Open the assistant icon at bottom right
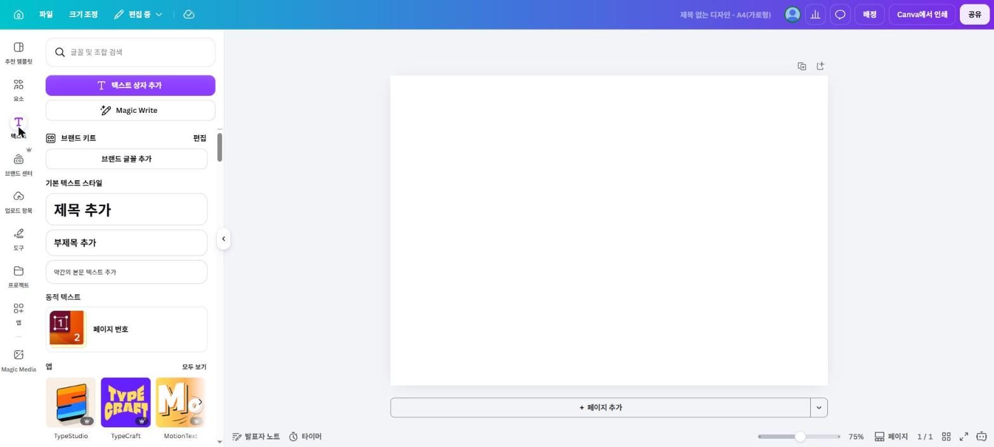 981,436
